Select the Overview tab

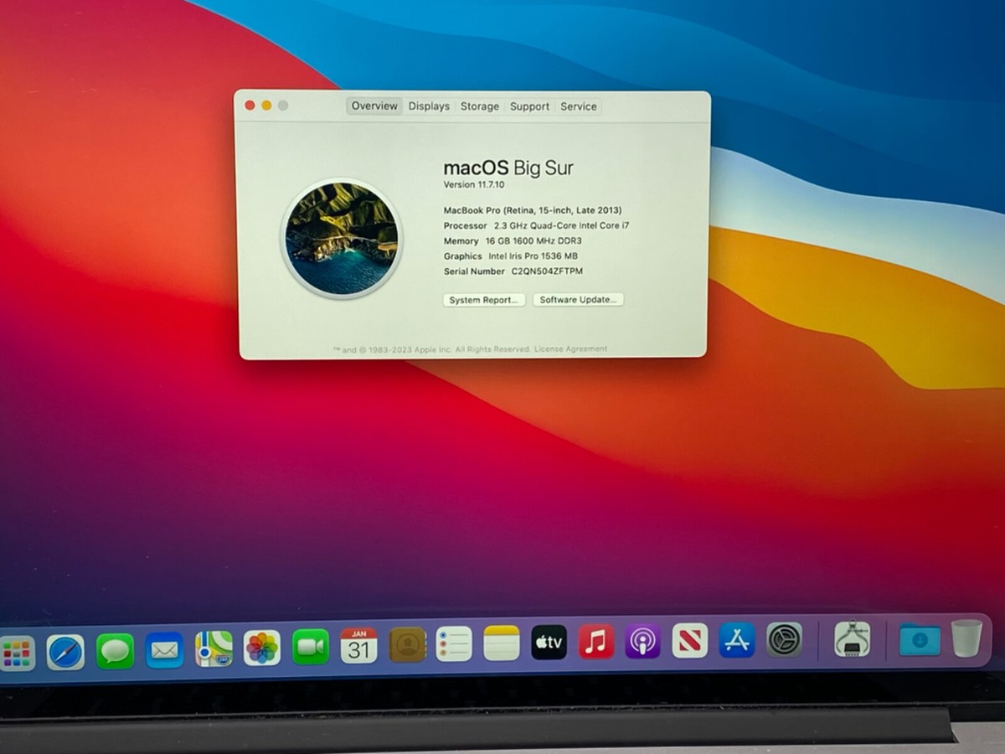374,106
